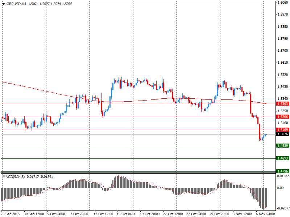Click the MACD(5,34,5) indicator label
This screenshot has width=290, height=217.
(x=13, y=177)
